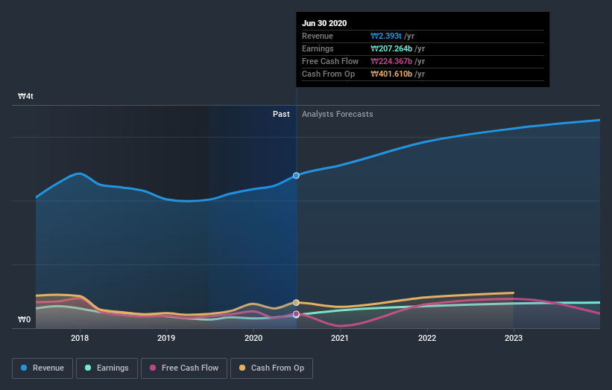Viewport: 612px width, 390px height.
Task: Click the ₩401.610b cash from op value
Action: pyautogui.click(x=391, y=74)
